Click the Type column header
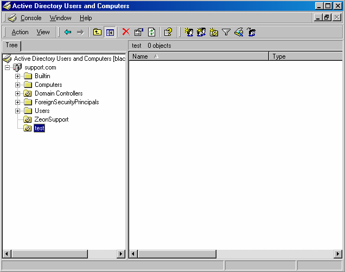345x272 pixels. click(x=304, y=56)
